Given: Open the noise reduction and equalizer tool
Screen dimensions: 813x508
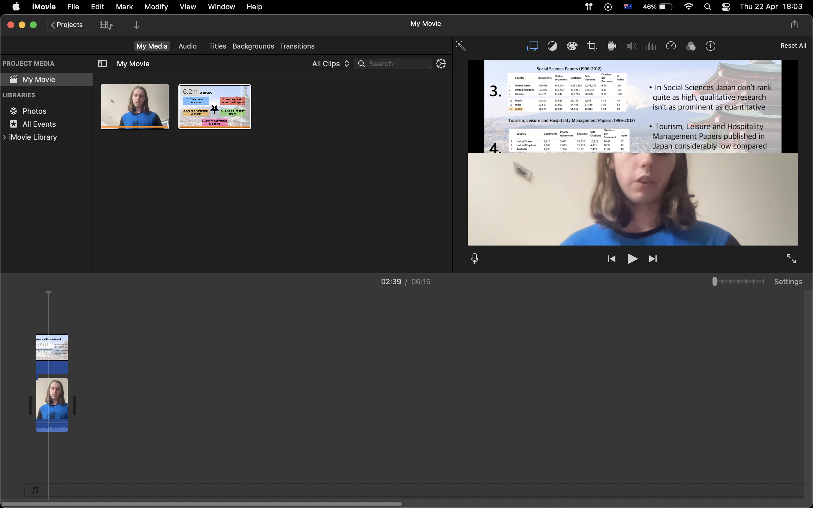Looking at the screenshot, I should coord(651,46).
